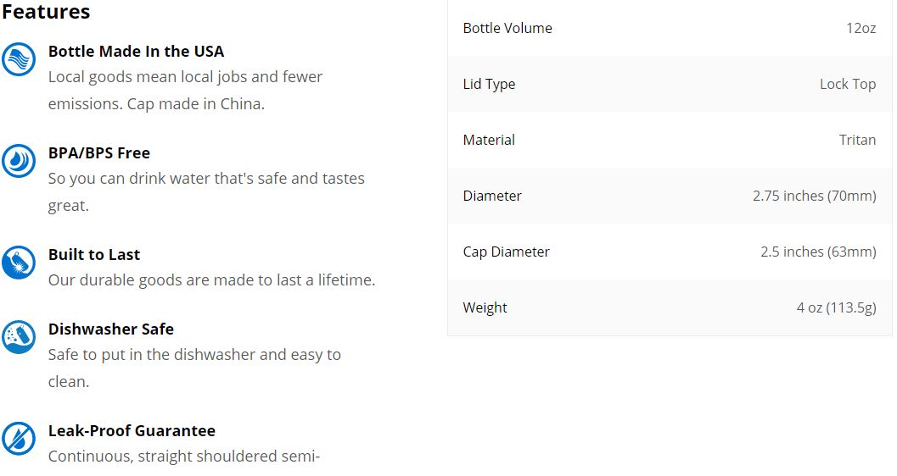Click the Lock Top value
897x476 pixels.
848,84
